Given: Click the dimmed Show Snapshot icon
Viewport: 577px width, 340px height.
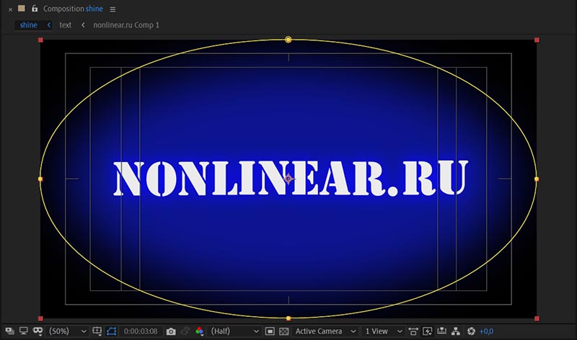Looking at the screenshot, I should click(x=185, y=331).
